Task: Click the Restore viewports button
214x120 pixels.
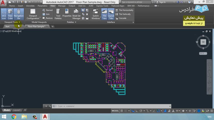Action: 47,18
